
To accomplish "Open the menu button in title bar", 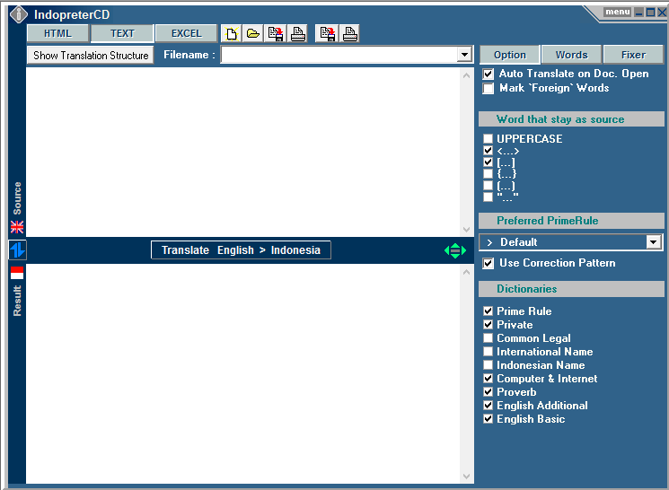I will coord(618,12).
